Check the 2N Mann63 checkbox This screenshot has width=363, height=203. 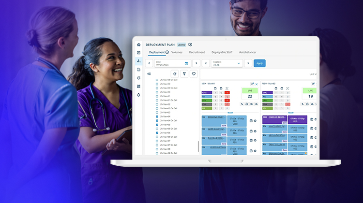(157, 113)
